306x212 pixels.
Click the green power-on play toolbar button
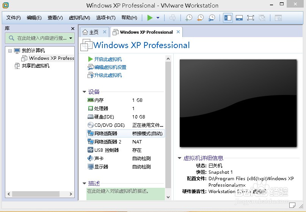(150, 18)
